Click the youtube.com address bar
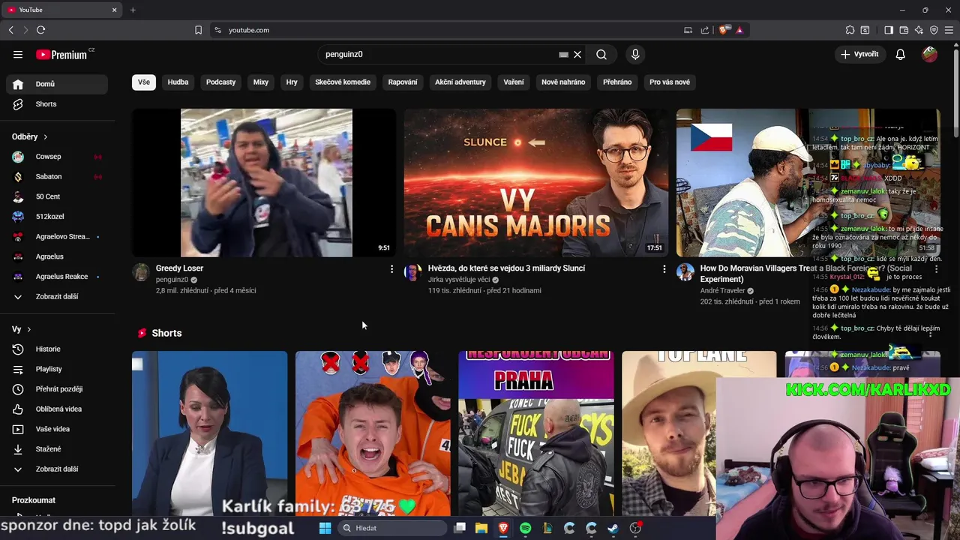Screen dimensions: 960x540 tap(450, 30)
